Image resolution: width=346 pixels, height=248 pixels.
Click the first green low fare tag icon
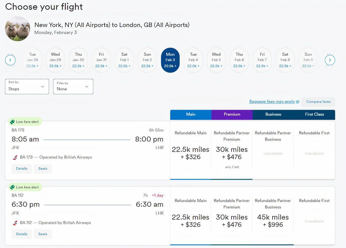pyautogui.click(x=12, y=122)
